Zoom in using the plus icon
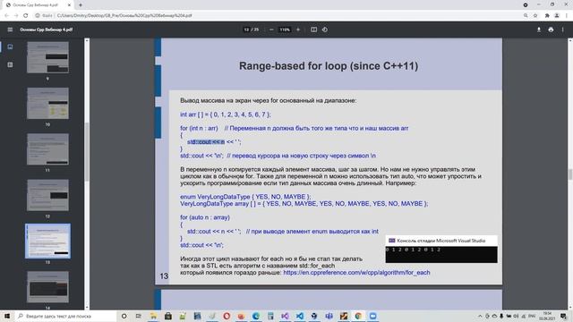This screenshot has height=322, width=573. tap(298, 30)
